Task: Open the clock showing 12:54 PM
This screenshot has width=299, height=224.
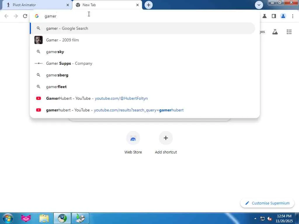Action: point(284,218)
